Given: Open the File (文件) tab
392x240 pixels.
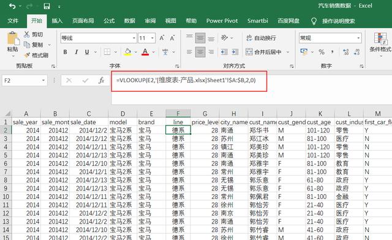Looking at the screenshot, I should pos(13,21).
